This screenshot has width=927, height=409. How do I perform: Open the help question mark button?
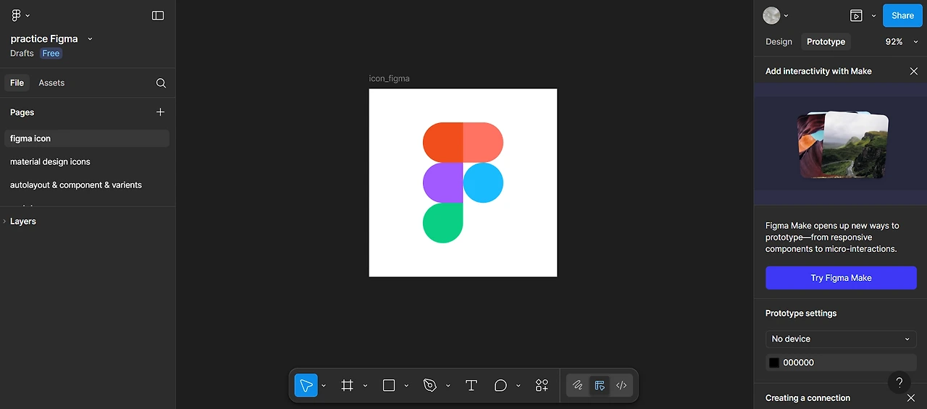pyautogui.click(x=899, y=383)
